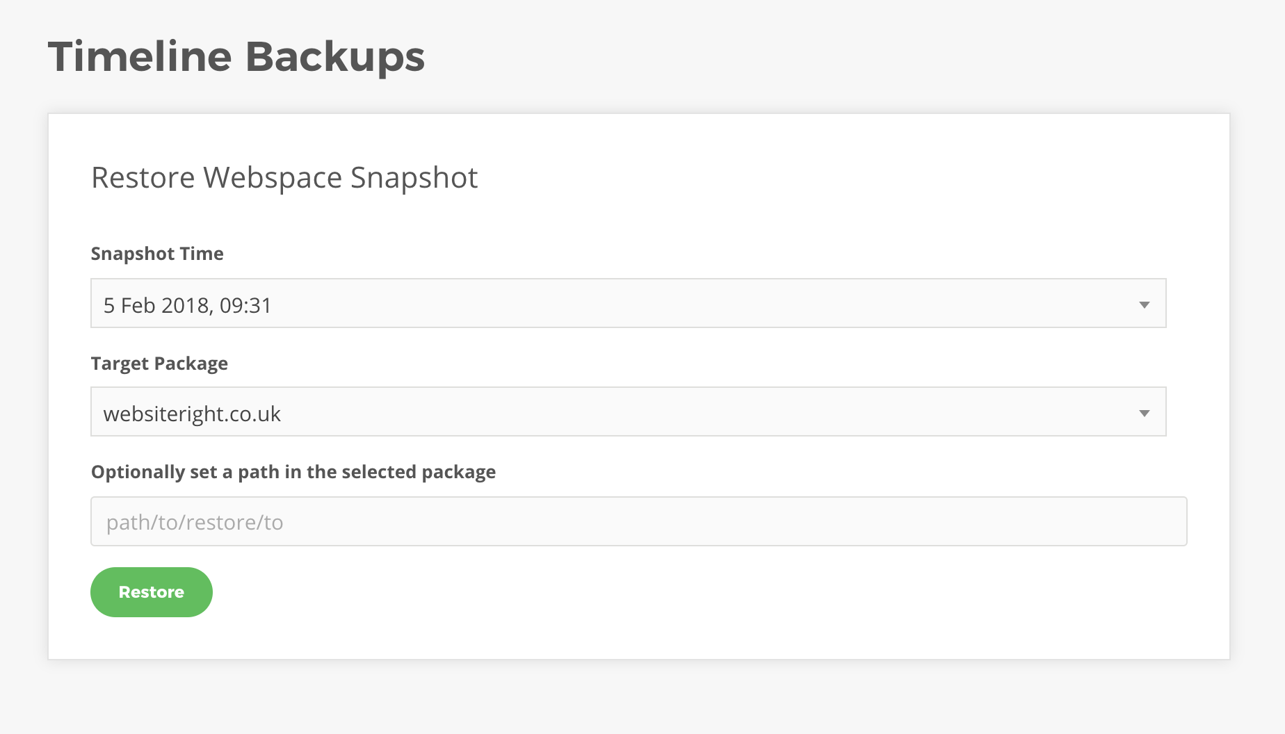Click the 'Optionally set a path' label
This screenshot has height=734, width=1285.
point(293,472)
